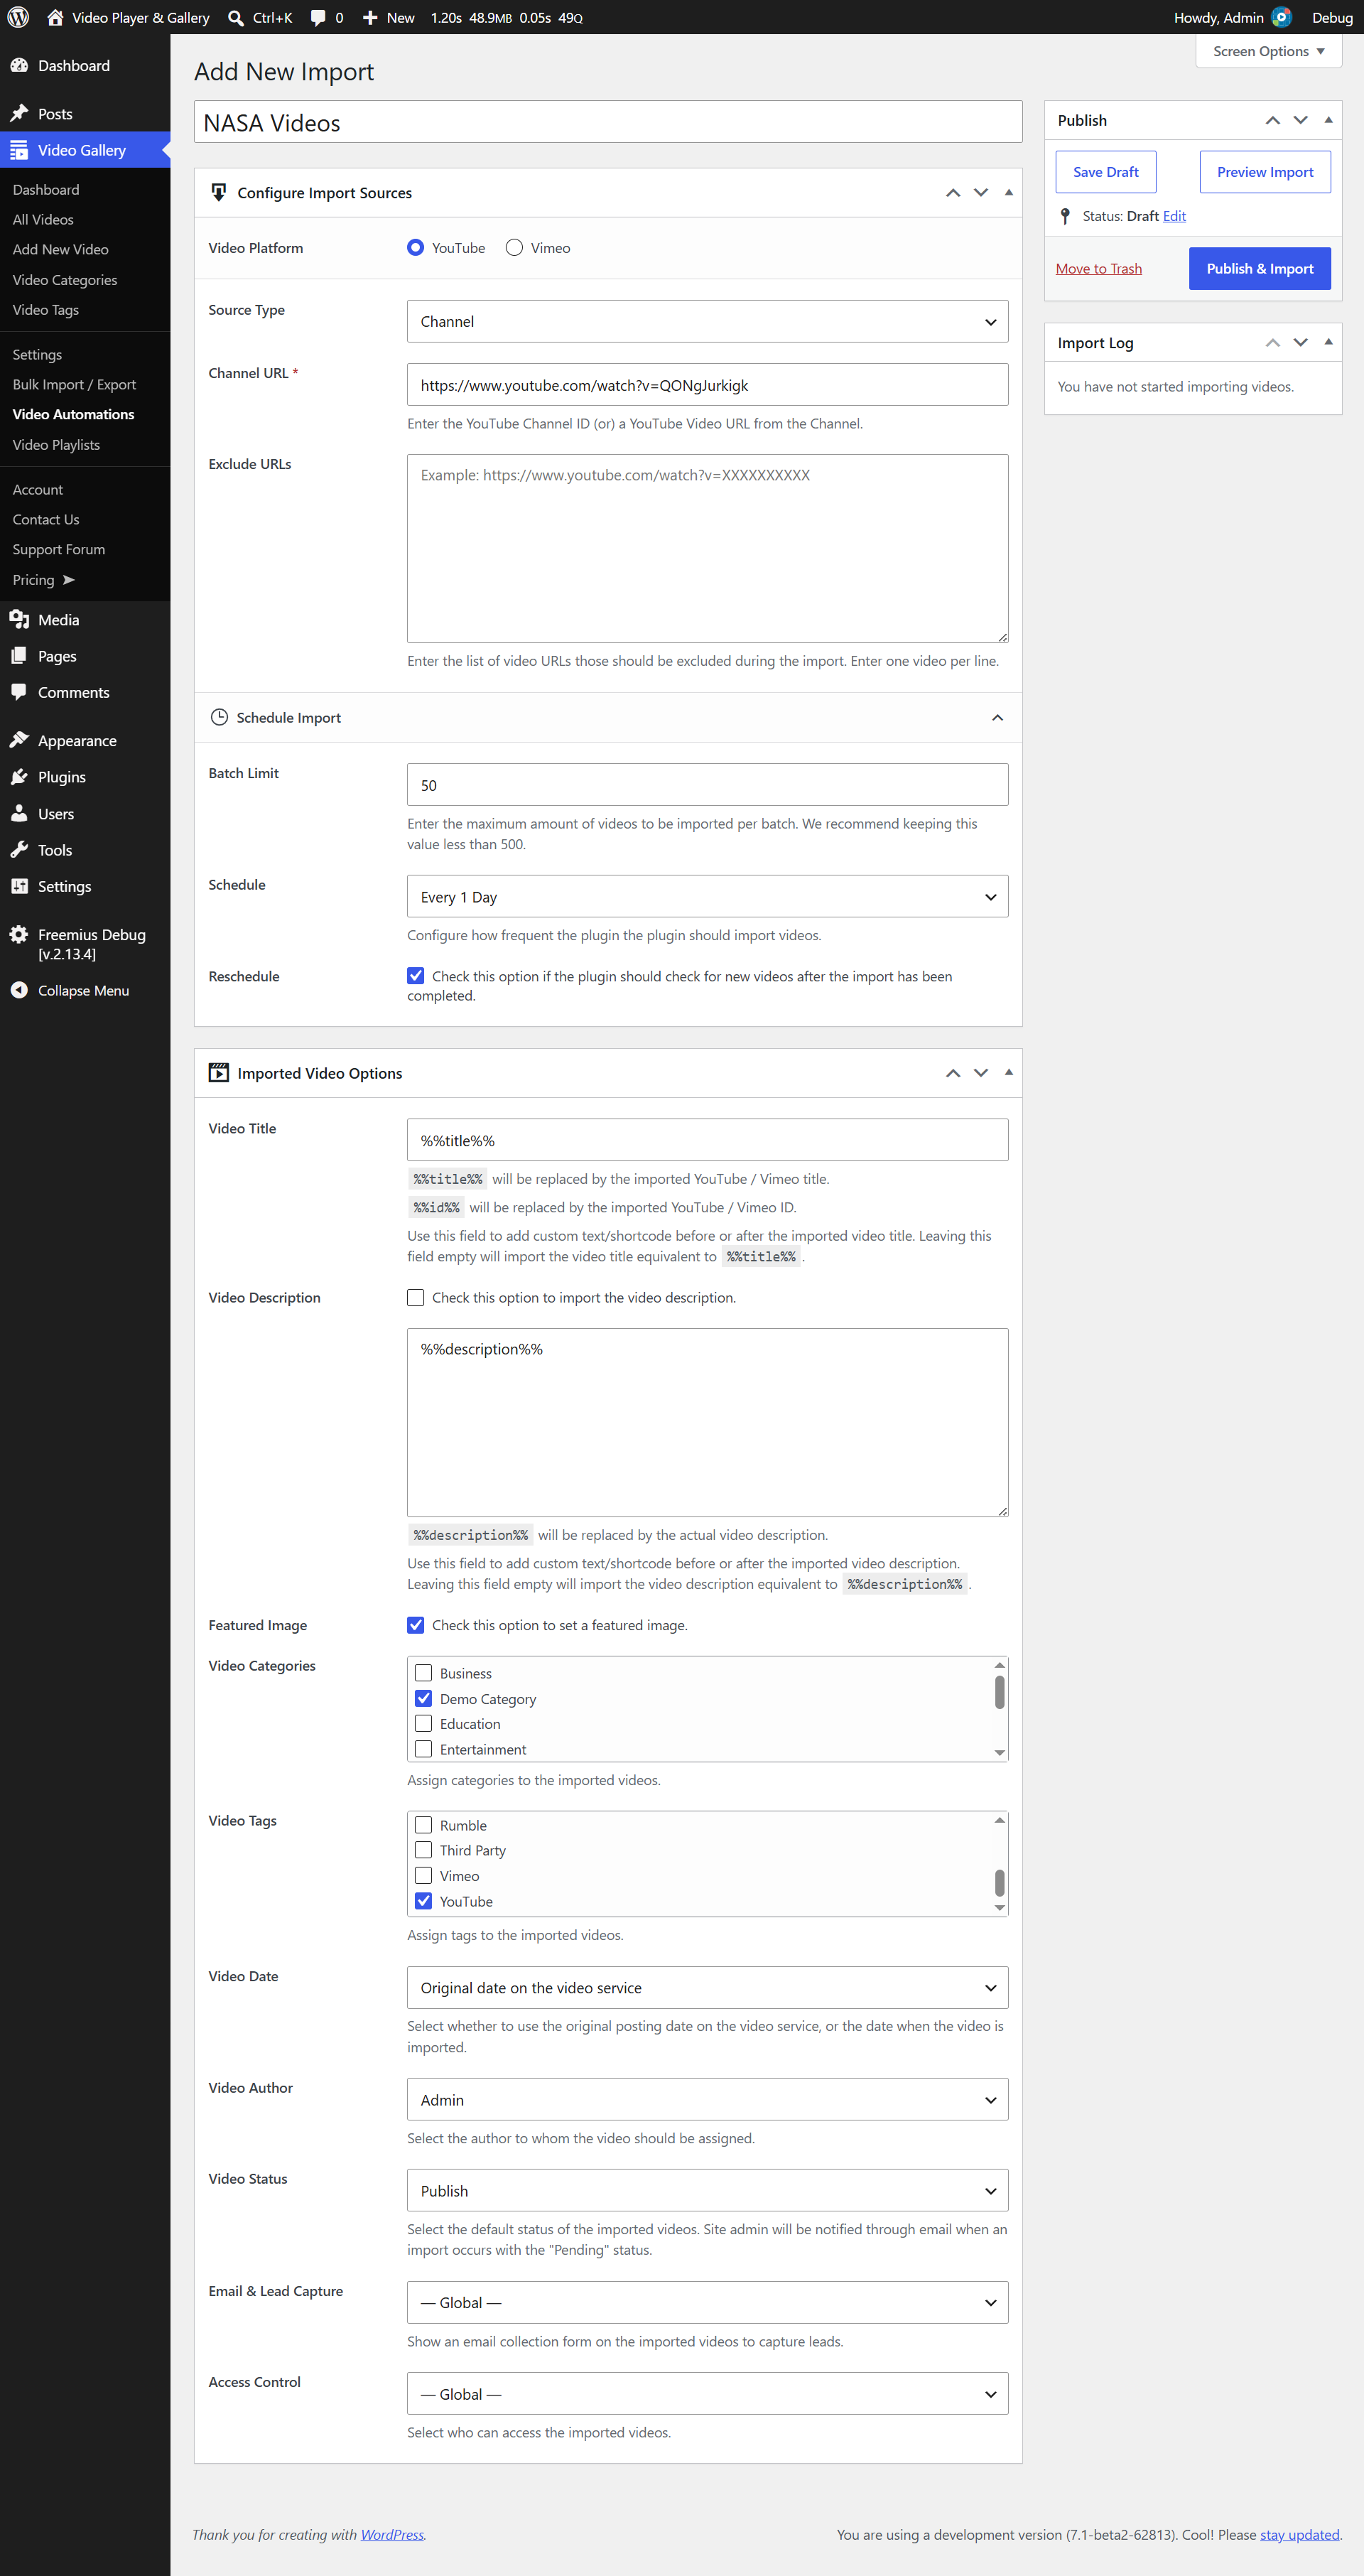
Task: Open the Schedule frequency dropdown
Action: (x=708, y=896)
